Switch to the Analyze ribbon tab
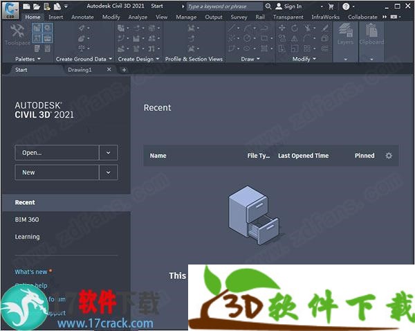The height and width of the screenshot is (331, 415). click(138, 17)
